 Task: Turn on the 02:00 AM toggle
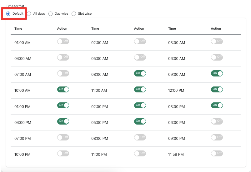pyautogui.click(x=140, y=41)
